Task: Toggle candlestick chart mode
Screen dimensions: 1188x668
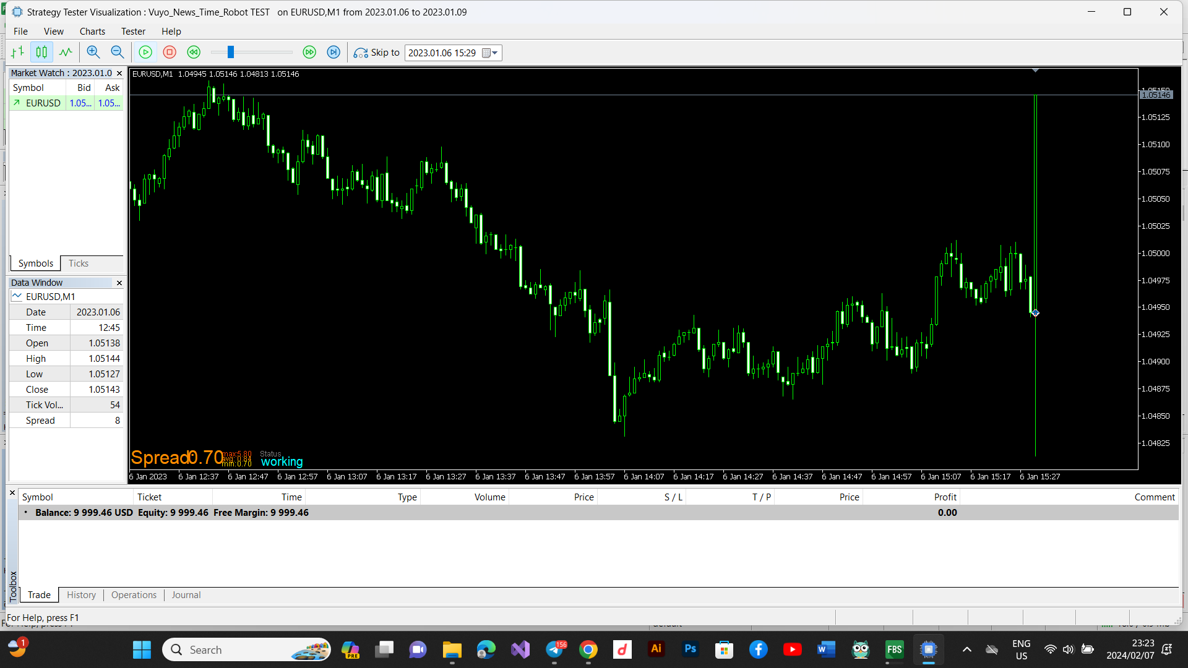Action: pyautogui.click(x=41, y=53)
